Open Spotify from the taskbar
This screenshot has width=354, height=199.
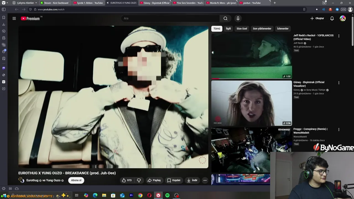[167, 195]
